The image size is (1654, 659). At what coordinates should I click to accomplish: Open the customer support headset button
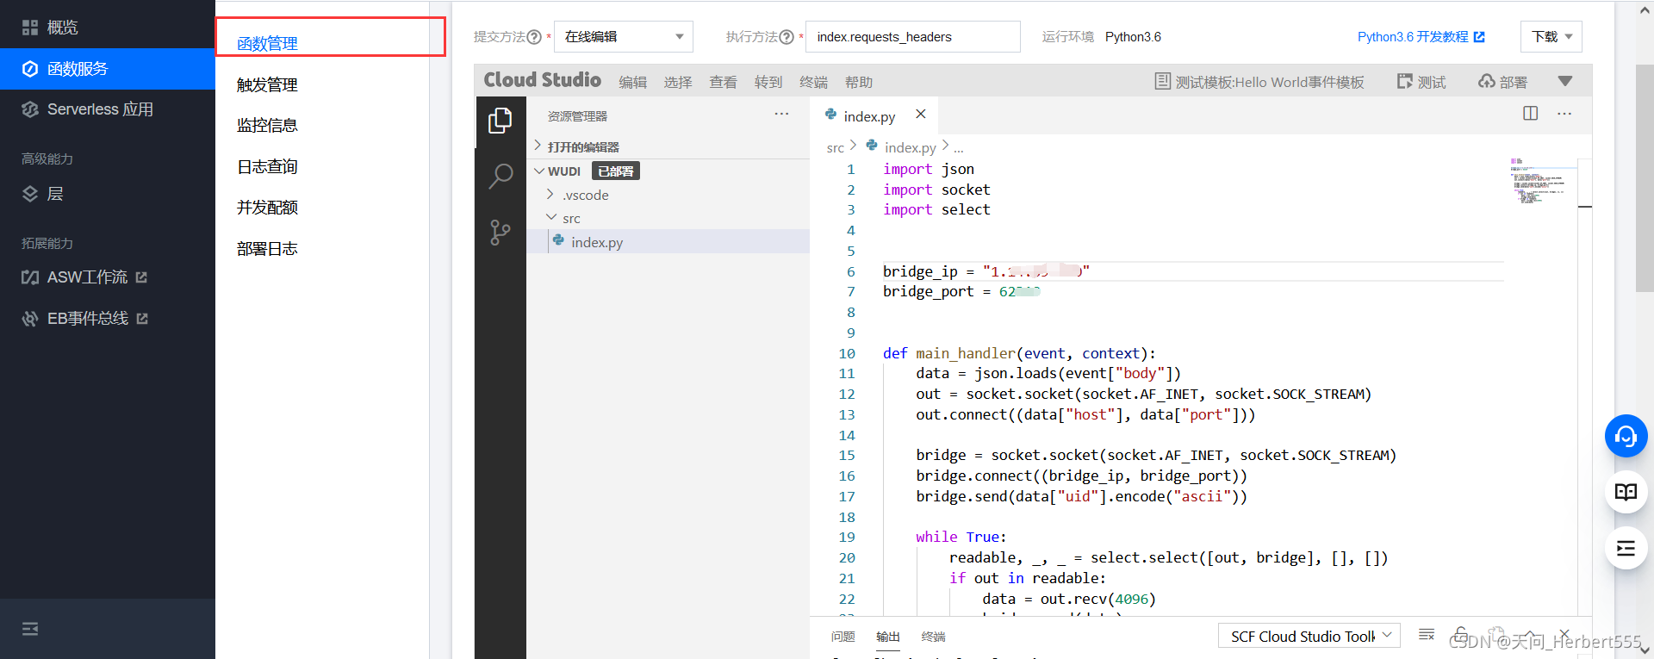1626,437
